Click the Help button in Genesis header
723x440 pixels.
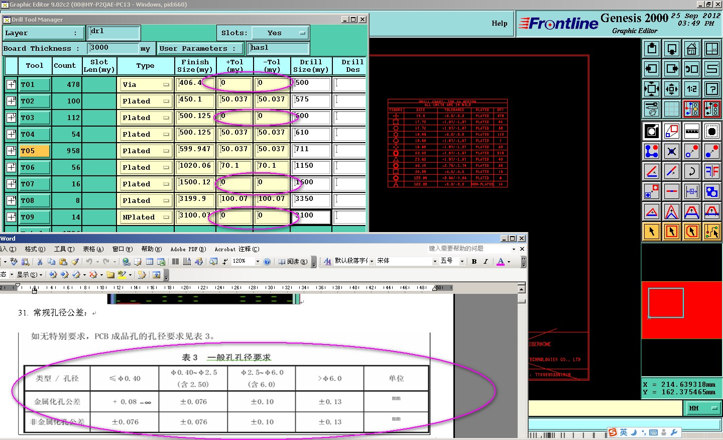(x=499, y=23)
